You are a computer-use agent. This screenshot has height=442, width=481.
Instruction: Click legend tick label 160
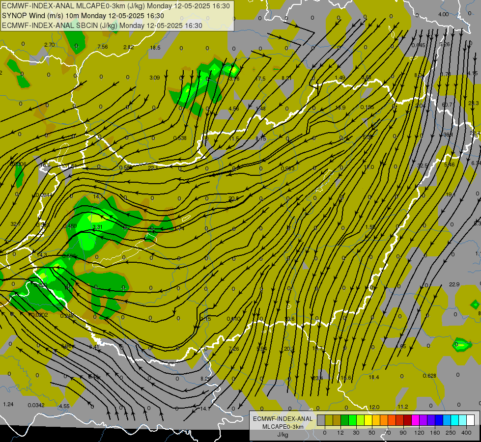tap(435, 433)
